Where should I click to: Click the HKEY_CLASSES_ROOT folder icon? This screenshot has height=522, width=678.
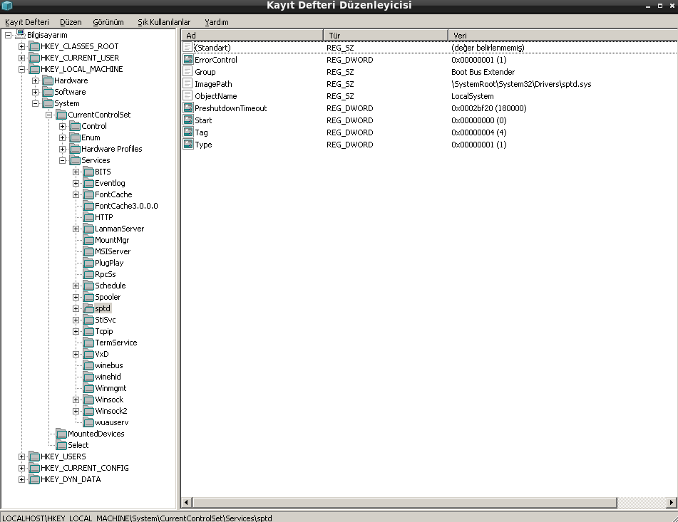[x=34, y=46]
